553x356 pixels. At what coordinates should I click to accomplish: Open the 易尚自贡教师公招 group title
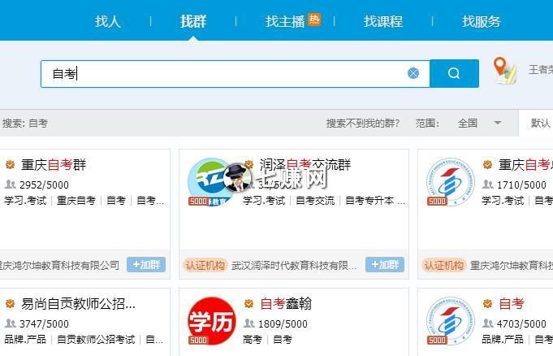(78, 304)
